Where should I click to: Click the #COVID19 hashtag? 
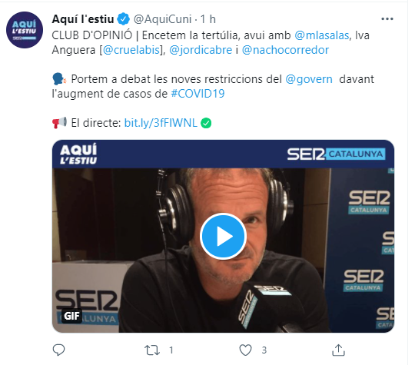coord(198,94)
